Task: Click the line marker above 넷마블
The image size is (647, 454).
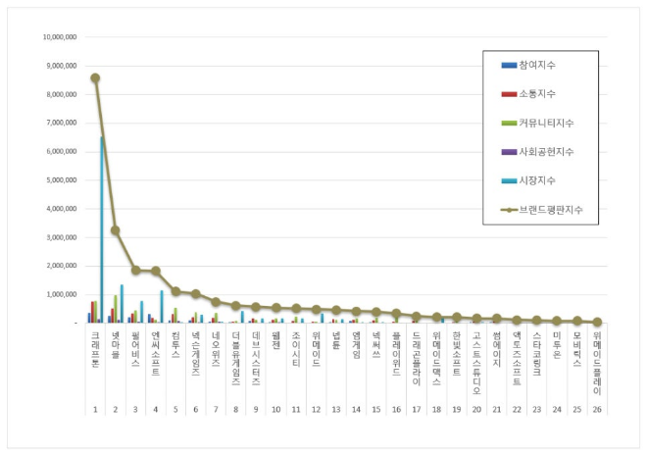Action: (x=115, y=230)
